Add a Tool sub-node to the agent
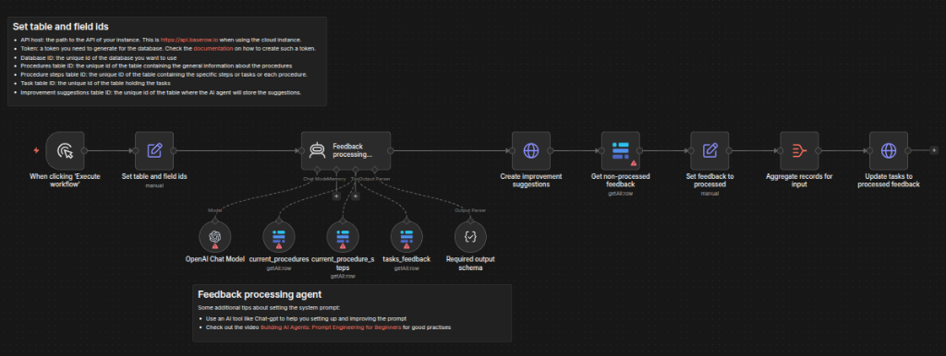 point(356,196)
